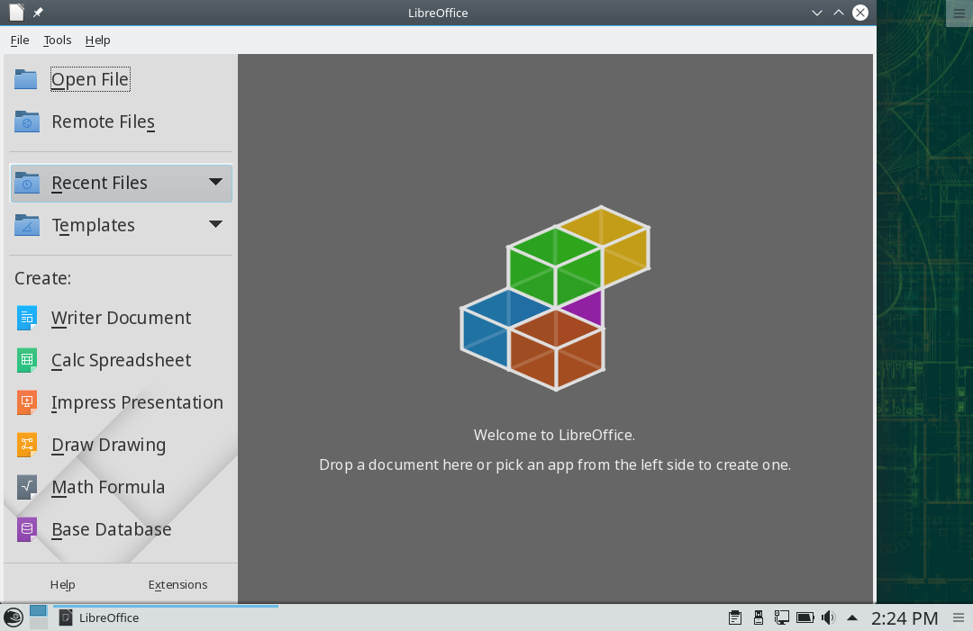Expand the hidden system tray icons
The width and height of the screenshot is (973, 631).
click(x=851, y=617)
